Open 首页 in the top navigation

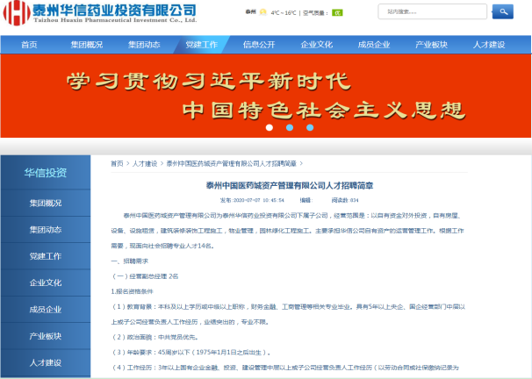(29, 44)
